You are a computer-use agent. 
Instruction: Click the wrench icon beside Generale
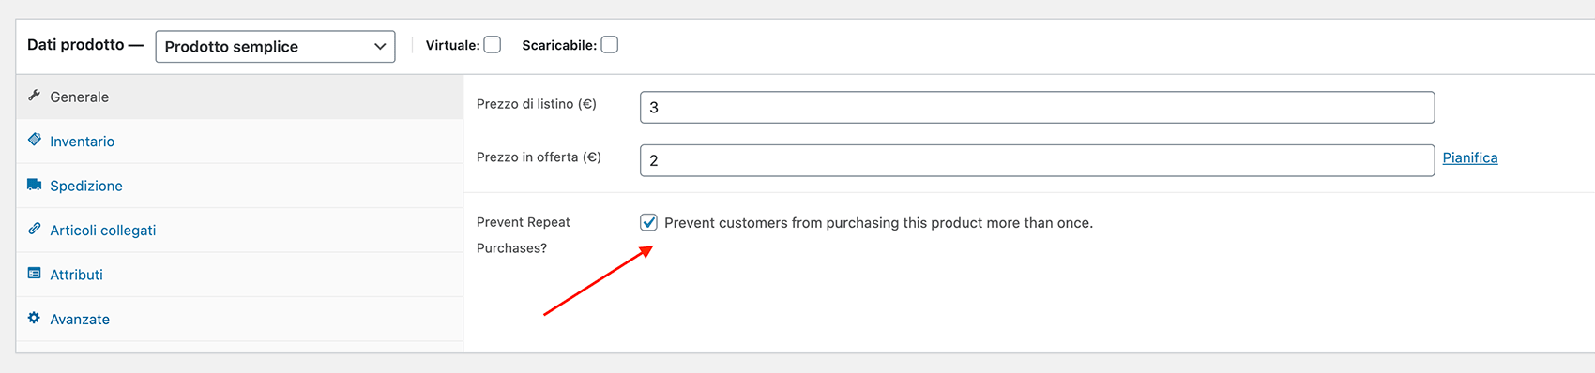coord(35,96)
